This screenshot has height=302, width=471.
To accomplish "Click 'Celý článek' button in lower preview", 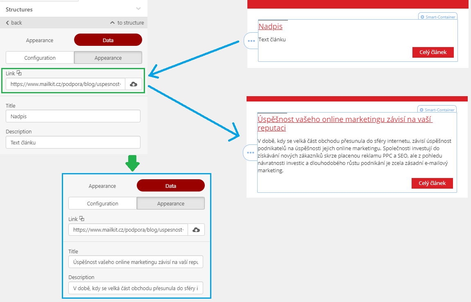I will [x=432, y=183].
